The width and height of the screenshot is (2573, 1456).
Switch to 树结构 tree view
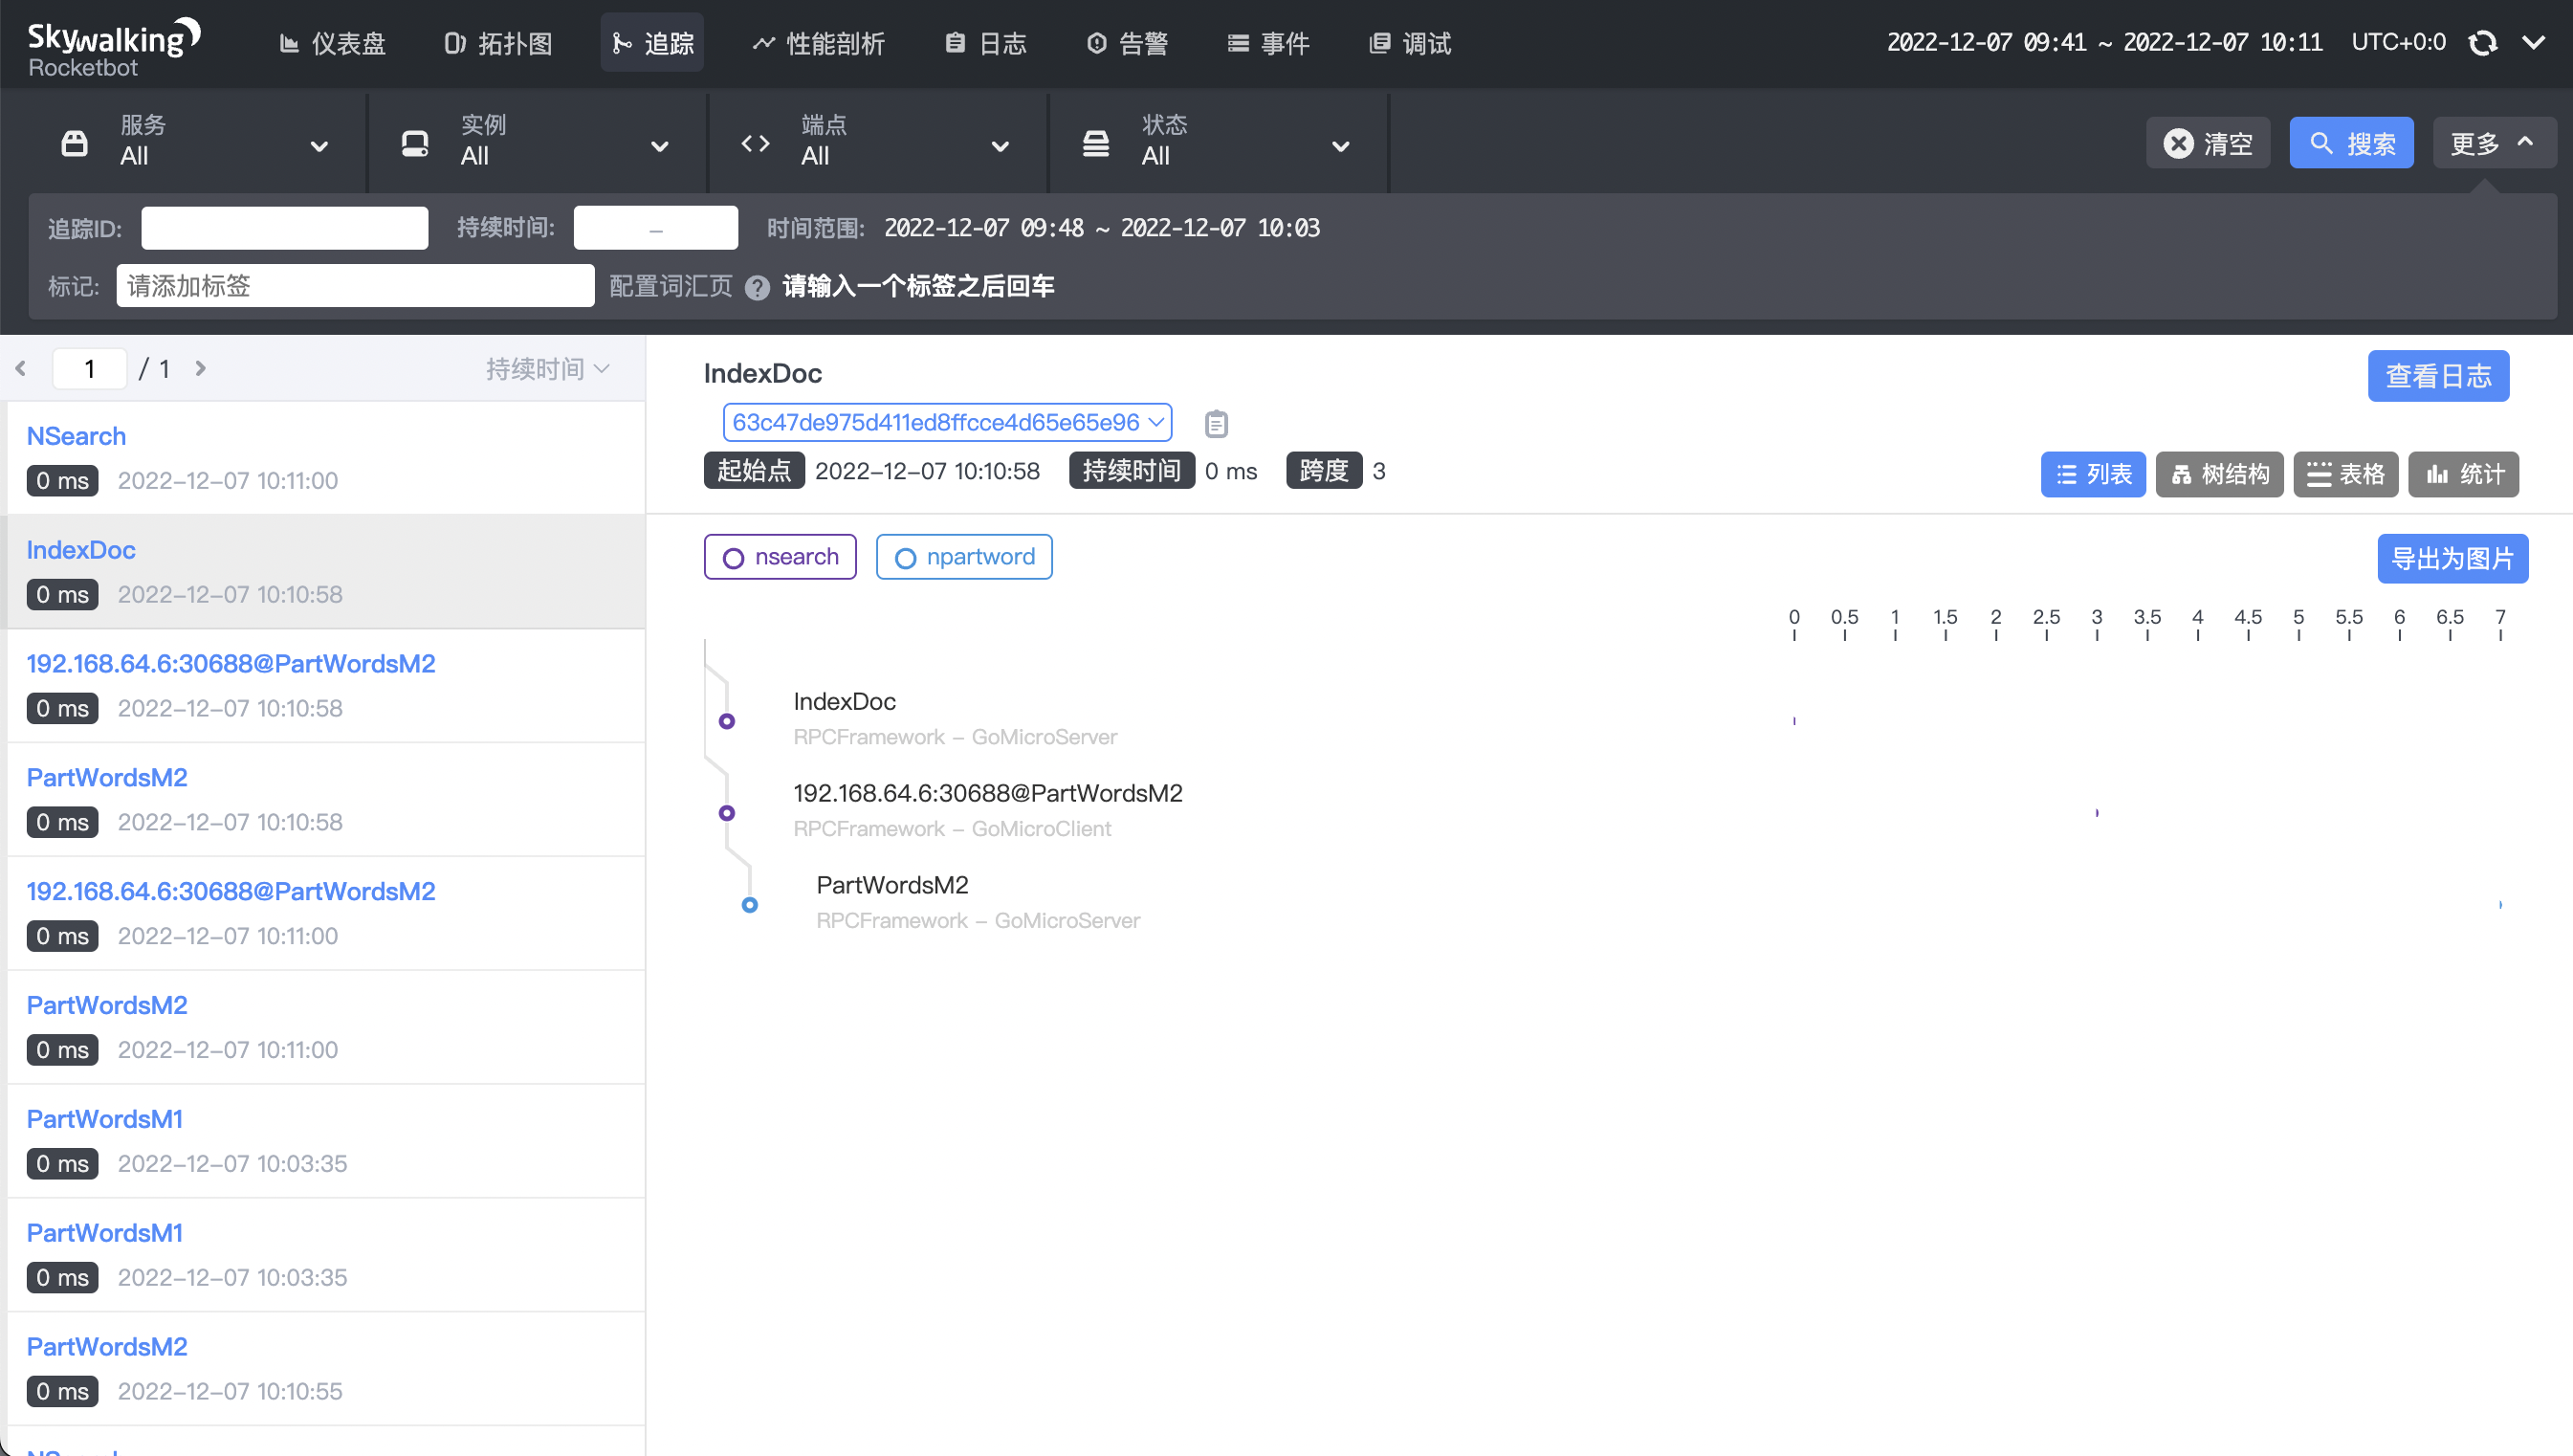2219,474
